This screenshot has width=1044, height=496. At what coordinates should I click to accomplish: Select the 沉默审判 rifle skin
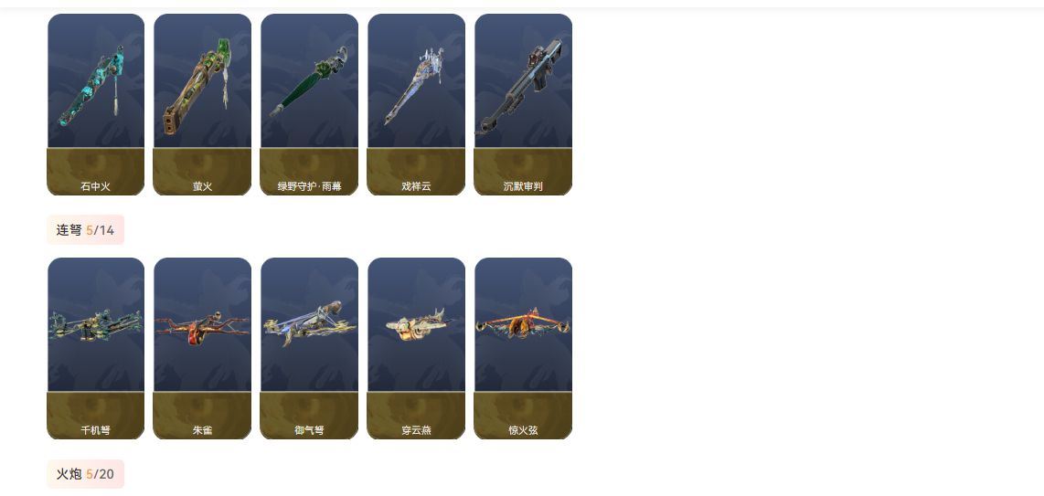pyautogui.click(x=523, y=104)
